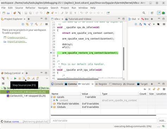Click the Interrupt pause icon in Debug Control

click(x=20, y=78)
